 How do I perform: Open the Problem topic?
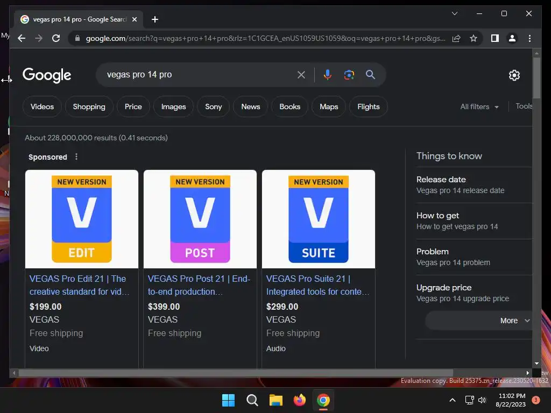coord(474,257)
